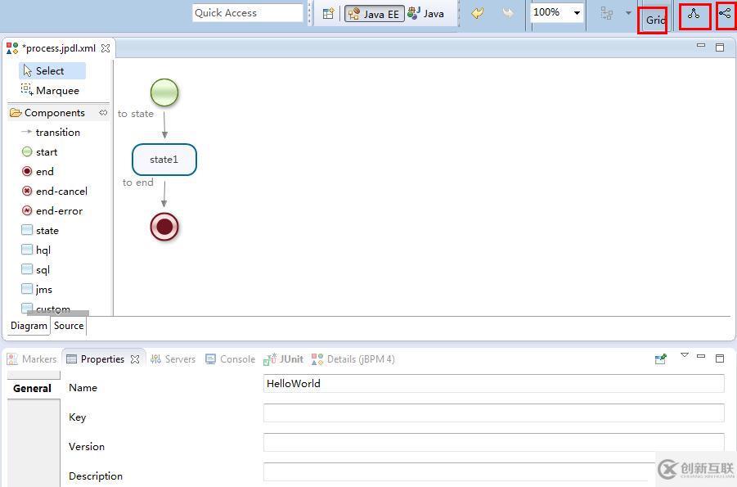Click the Key input field

click(x=493, y=413)
